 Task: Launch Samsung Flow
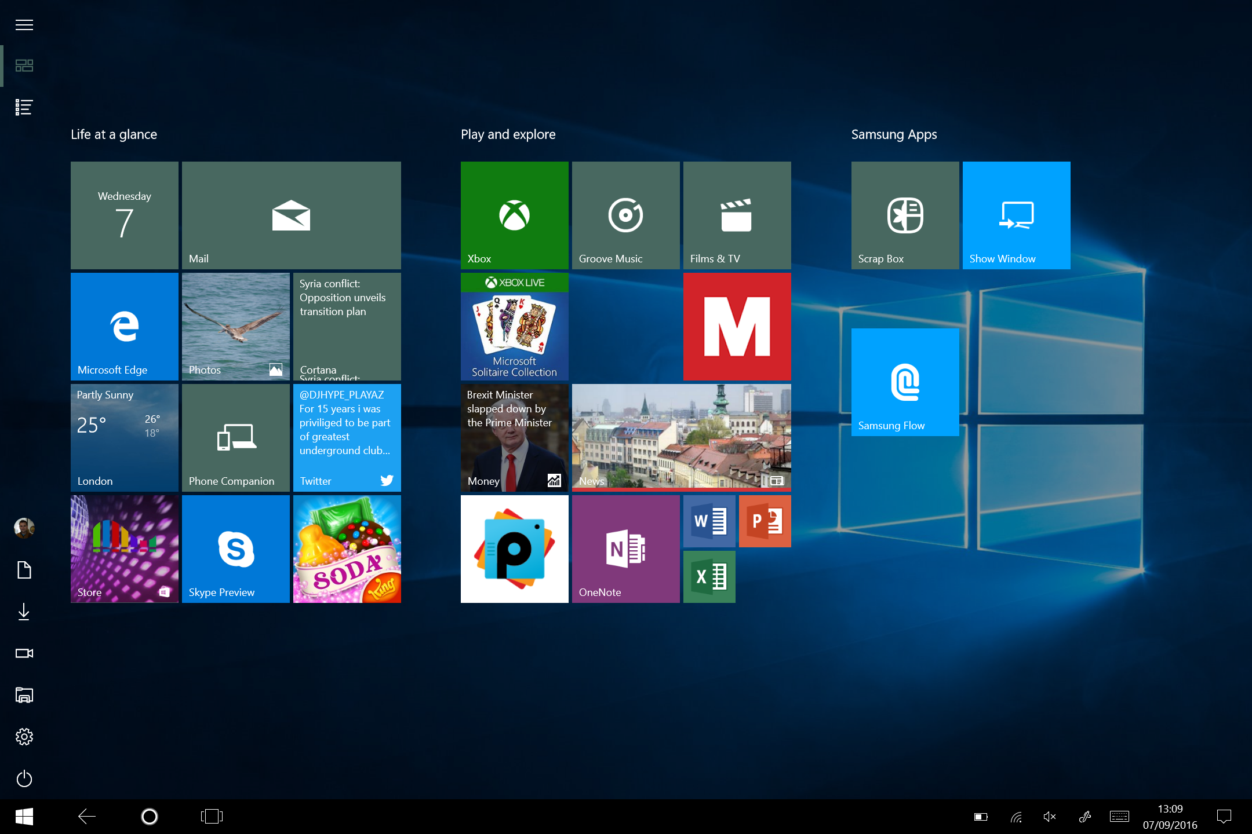[904, 382]
